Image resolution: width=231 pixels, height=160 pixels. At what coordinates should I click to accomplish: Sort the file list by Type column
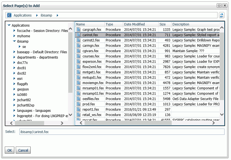[114, 24]
